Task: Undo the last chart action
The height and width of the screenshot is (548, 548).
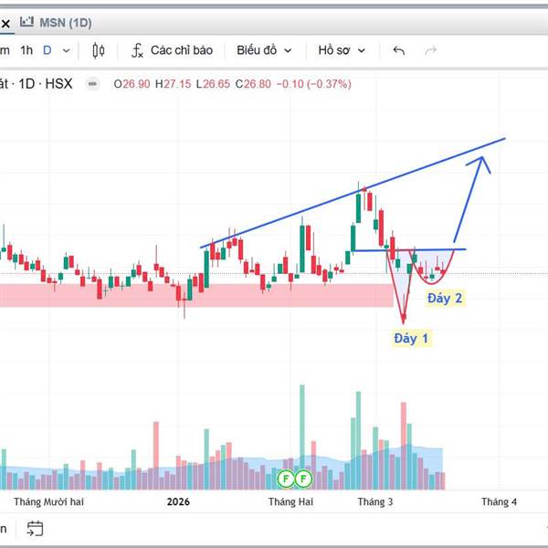Action: click(399, 50)
